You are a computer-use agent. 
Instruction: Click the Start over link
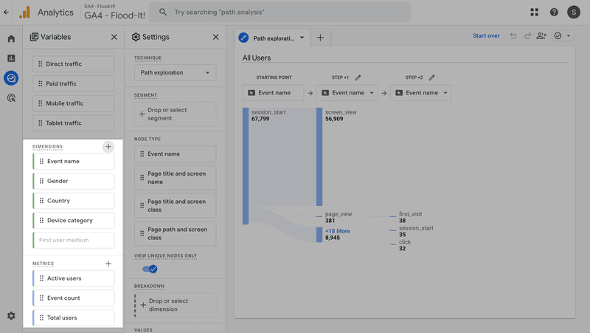click(486, 36)
